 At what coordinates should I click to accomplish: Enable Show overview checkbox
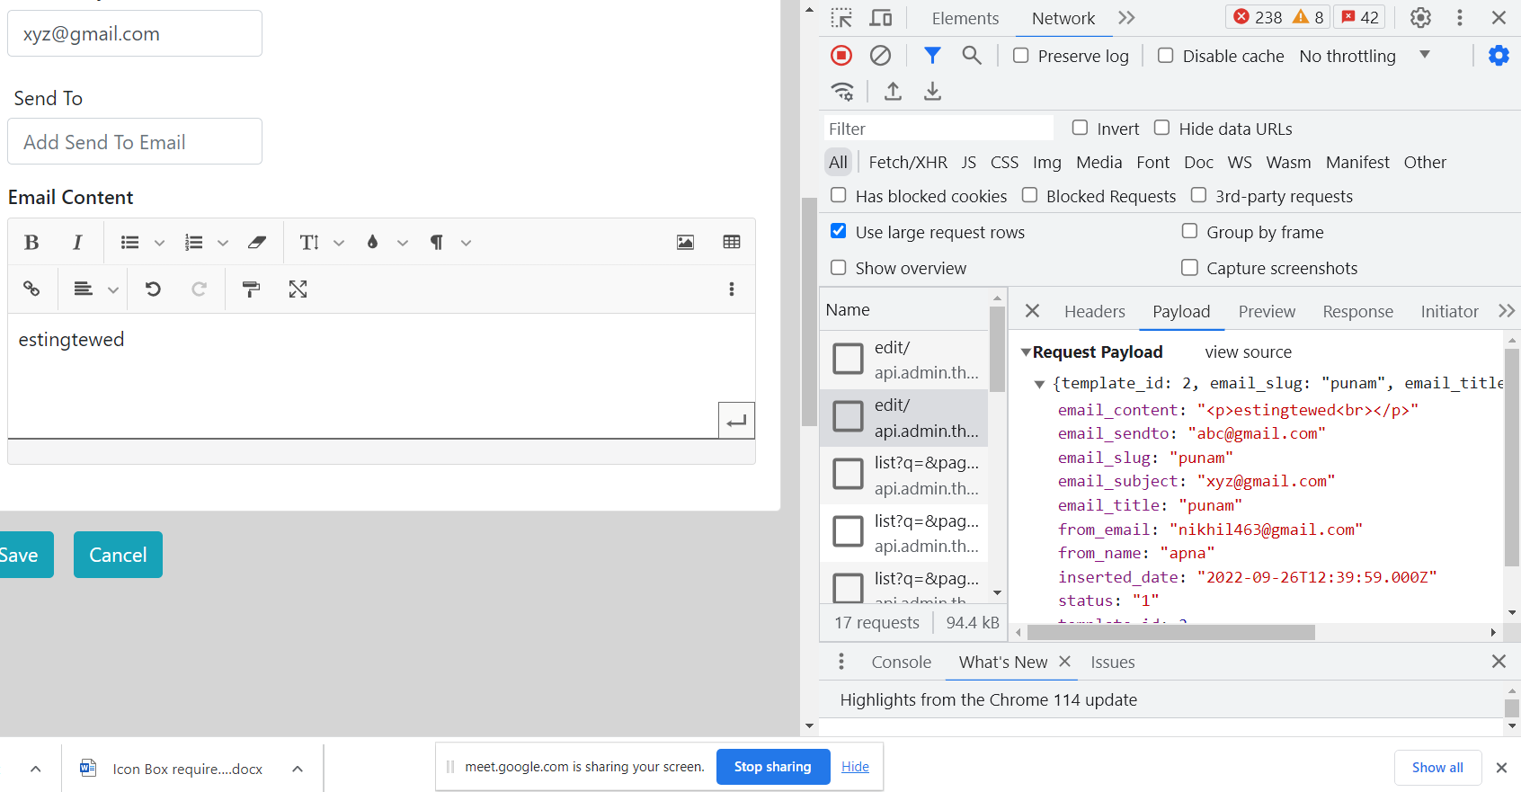[839, 267]
